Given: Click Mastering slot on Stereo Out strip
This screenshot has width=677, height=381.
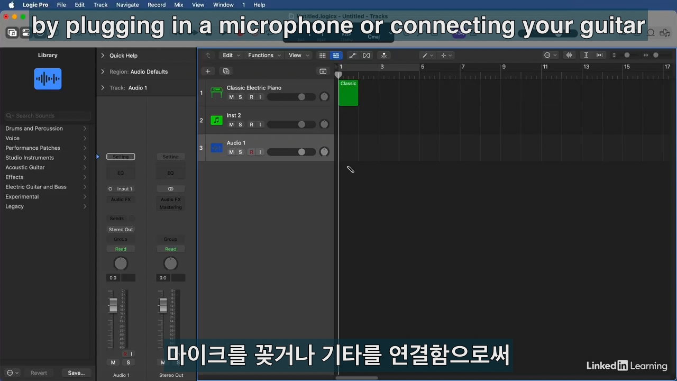Looking at the screenshot, I should tap(170, 207).
